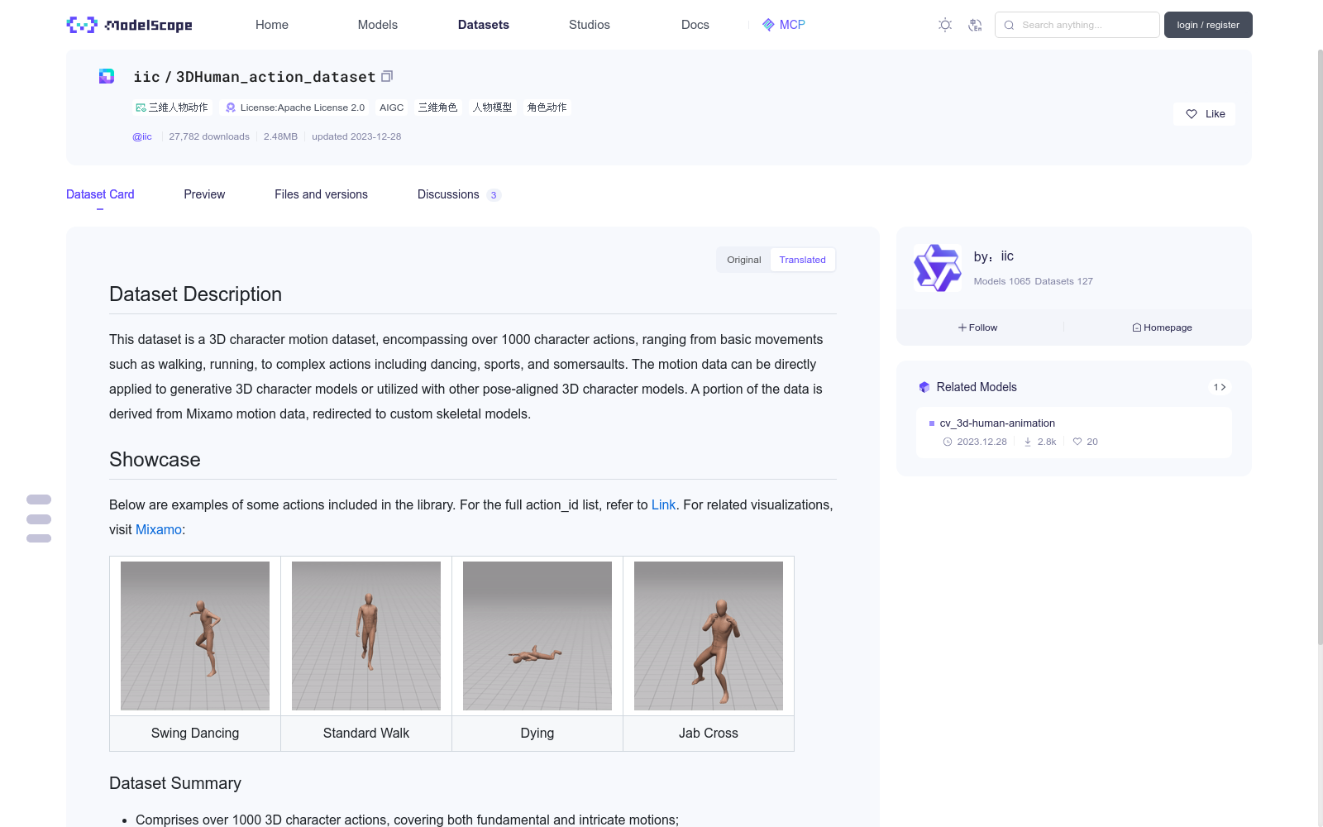This screenshot has width=1323, height=827.
Task: Open the Datasets menu
Action: click(x=484, y=25)
